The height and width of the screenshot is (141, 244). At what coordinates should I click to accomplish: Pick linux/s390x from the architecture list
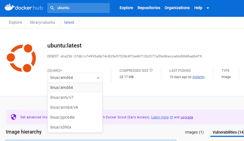pyautogui.click(x=75, y=127)
